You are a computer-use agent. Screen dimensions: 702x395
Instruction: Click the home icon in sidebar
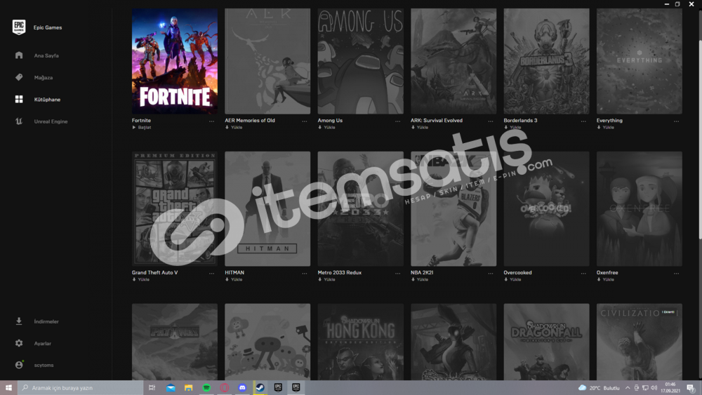tap(19, 55)
